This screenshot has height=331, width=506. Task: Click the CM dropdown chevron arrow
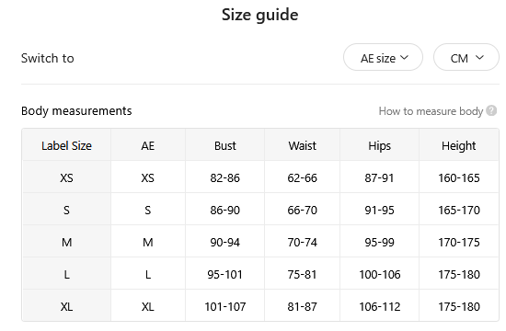(x=480, y=57)
